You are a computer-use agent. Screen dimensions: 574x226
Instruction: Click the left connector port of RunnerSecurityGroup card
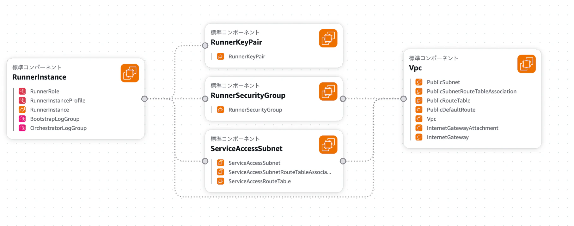(x=205, y=99)
